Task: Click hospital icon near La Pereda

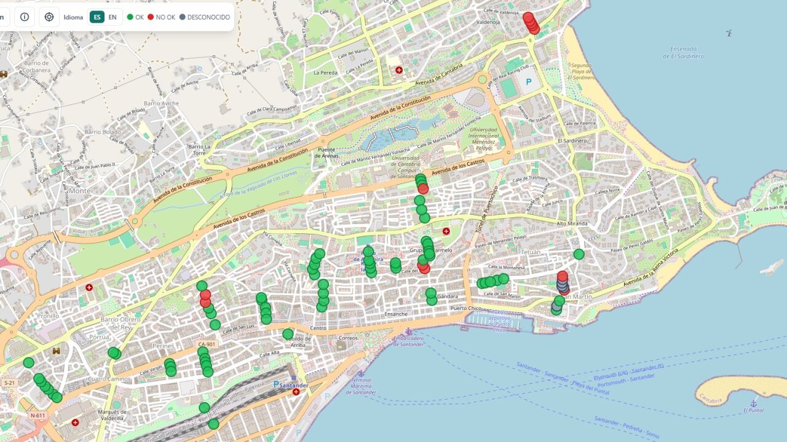Action: coord(399,71)
